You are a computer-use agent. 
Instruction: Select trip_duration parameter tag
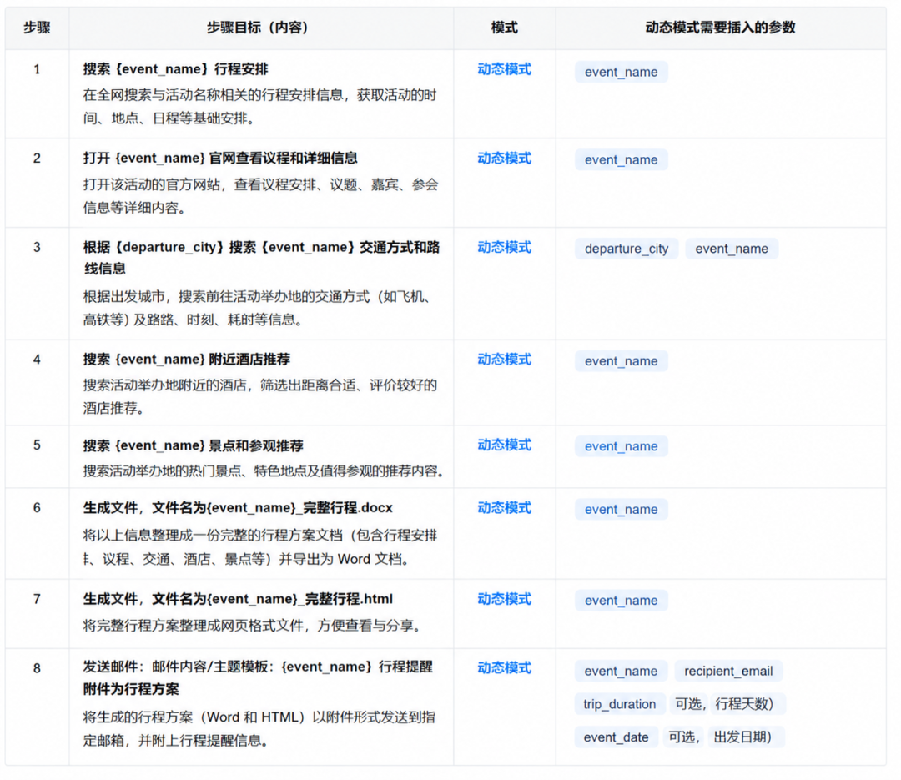click(x=619, y=704)
